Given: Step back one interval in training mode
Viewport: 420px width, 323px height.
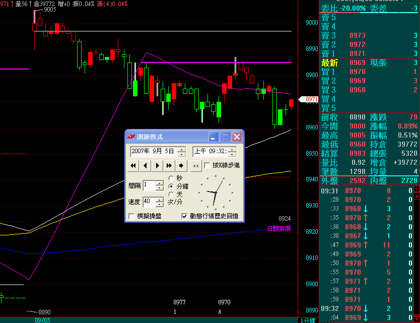Looking at the screenshot, I should (x=145, y=166).
